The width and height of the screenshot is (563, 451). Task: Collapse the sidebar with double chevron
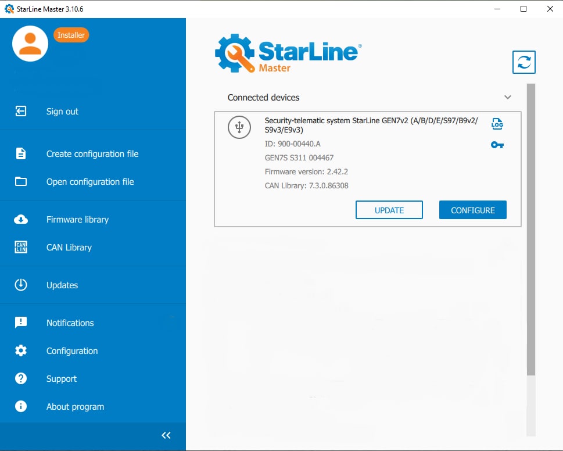click(166, 435)
